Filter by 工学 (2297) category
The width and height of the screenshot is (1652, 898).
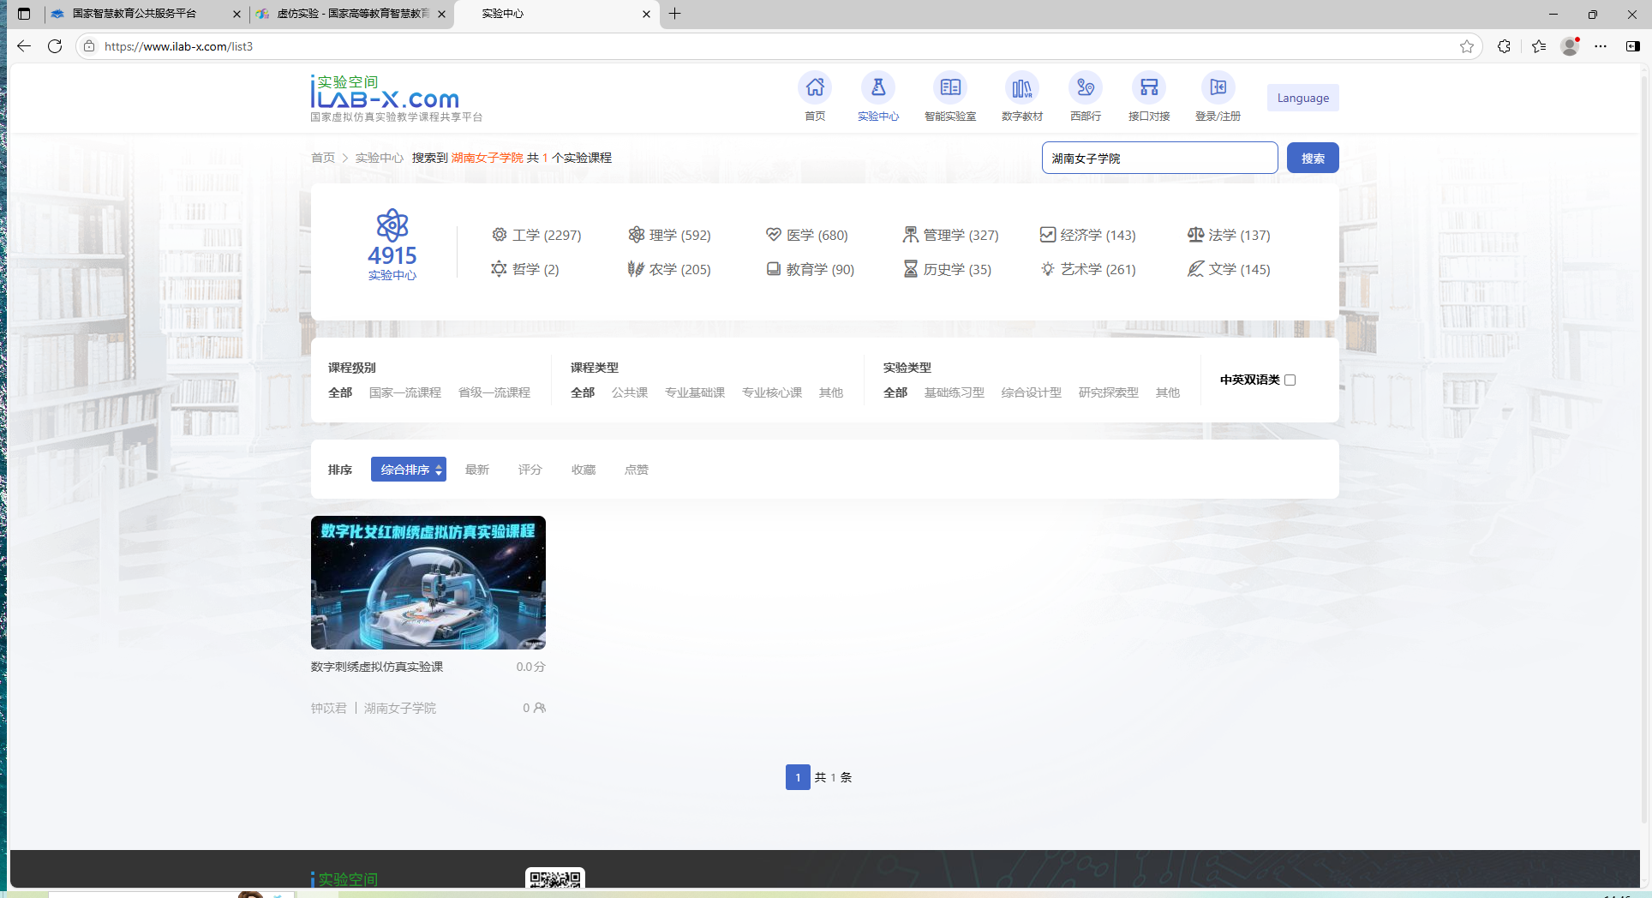click(536, 235)
